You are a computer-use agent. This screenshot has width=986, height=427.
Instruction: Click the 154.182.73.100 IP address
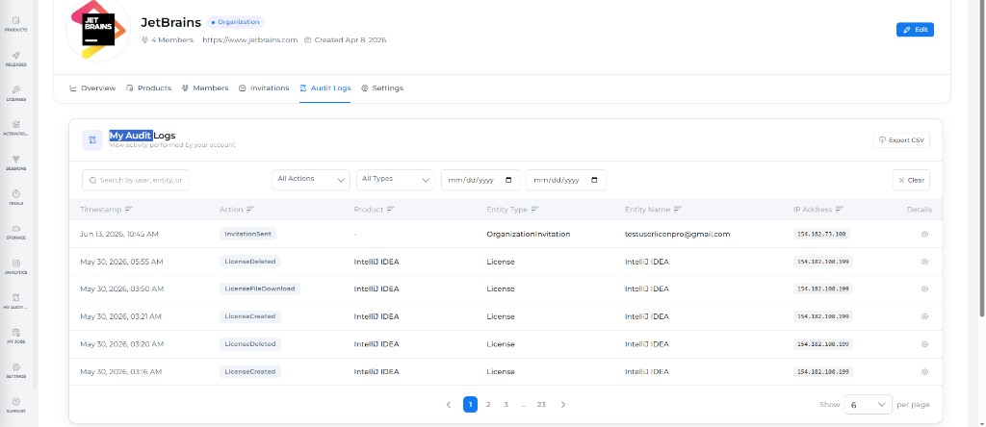822,234
